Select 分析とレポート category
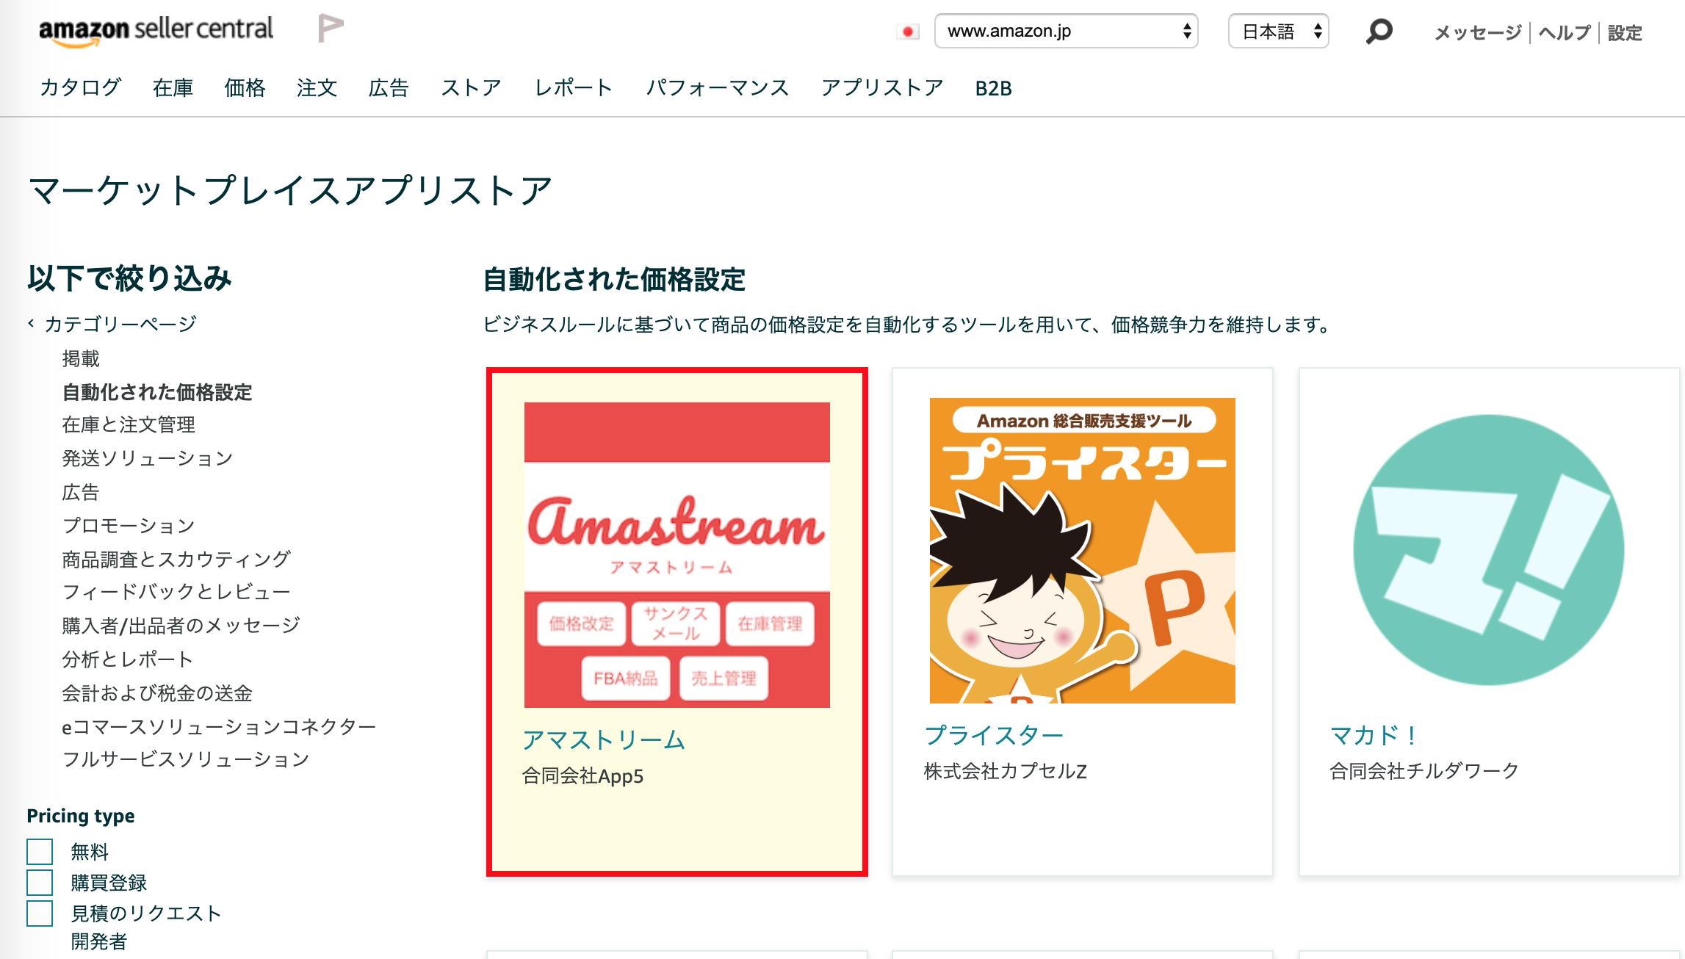Screen dimensions: 1685x959 pos(128,659)
